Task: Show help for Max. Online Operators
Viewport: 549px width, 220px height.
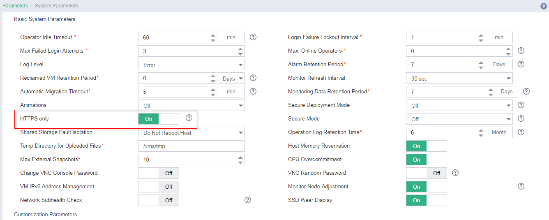Action: coord(521,51)
